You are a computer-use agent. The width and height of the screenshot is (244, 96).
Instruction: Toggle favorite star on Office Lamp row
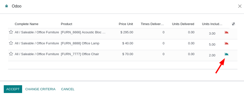(x=11, y=43)
